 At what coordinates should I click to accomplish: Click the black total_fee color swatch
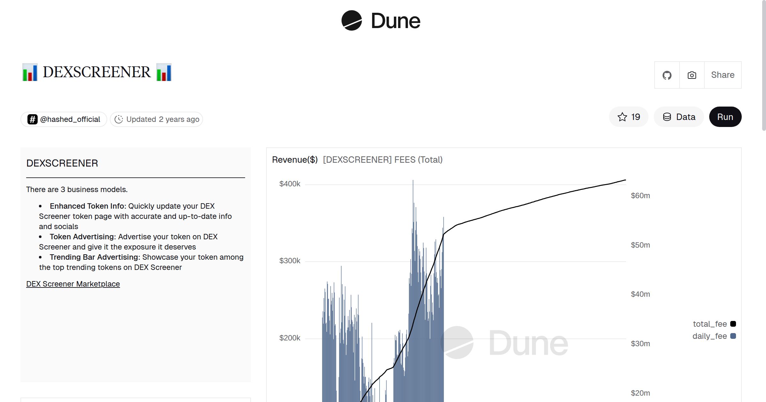click(x=733, y=324)
